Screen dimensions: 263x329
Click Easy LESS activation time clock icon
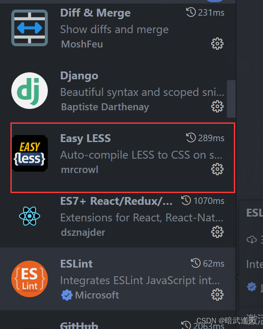(x=191, y=138)
